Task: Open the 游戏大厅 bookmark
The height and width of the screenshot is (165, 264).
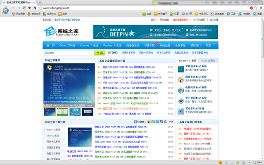Action: pos(34,14)
